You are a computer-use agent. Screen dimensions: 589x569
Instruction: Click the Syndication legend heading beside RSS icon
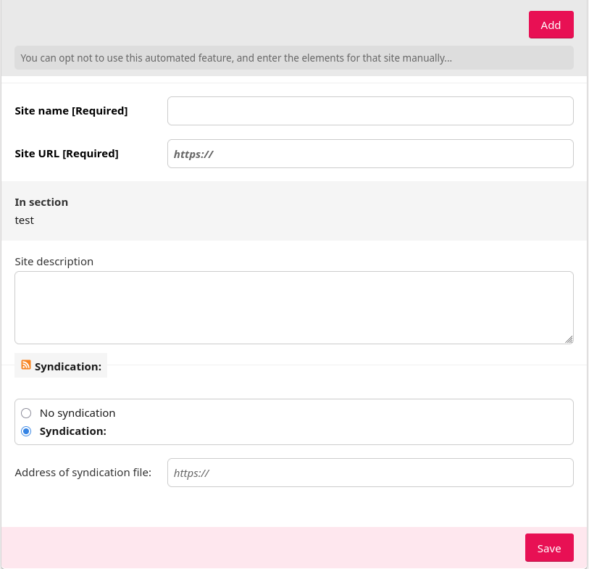click(x=68, y=367)
